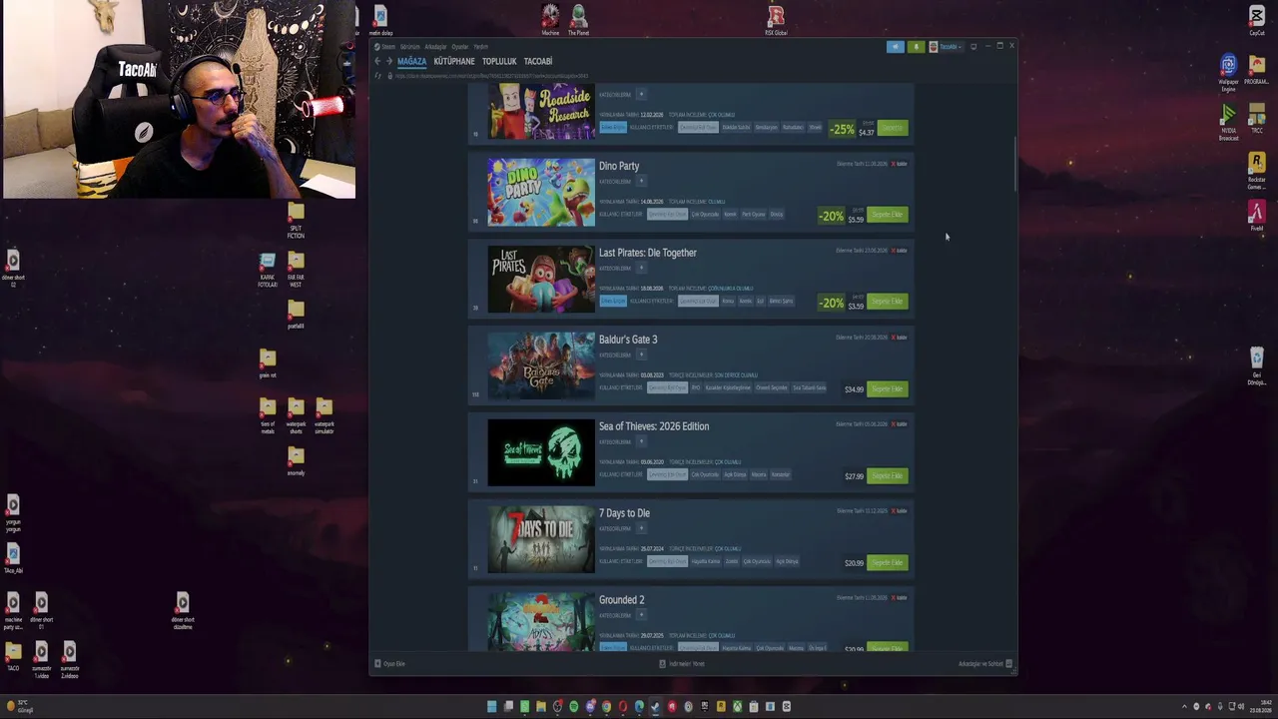This screenshot has width=1278, height=719.
Task: Open Steam announcements megaphone button
Action: click(x=896, y=47)
